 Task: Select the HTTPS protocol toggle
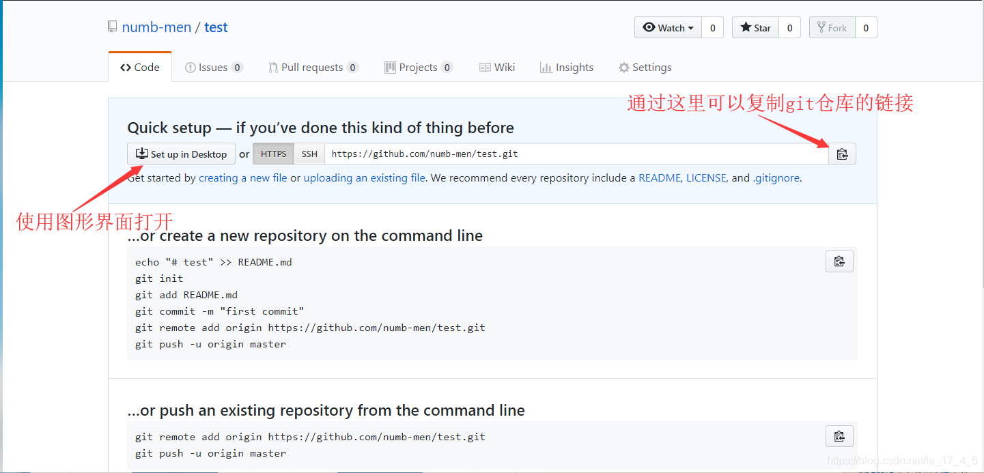[x=274, y=154]
